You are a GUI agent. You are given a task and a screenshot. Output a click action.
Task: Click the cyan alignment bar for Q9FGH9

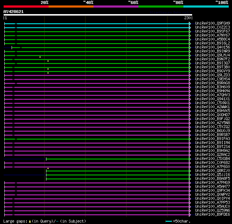(97, 24)
